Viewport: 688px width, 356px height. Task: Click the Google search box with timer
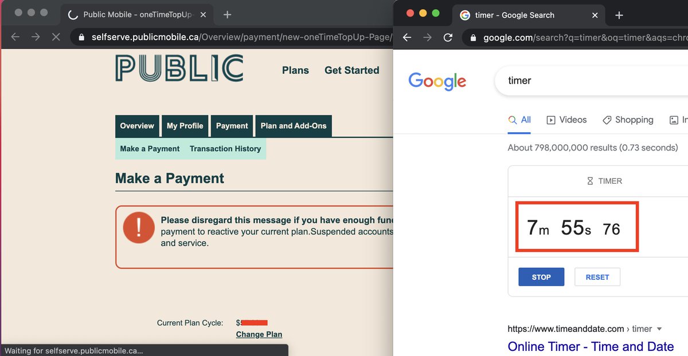pos(591,81)
